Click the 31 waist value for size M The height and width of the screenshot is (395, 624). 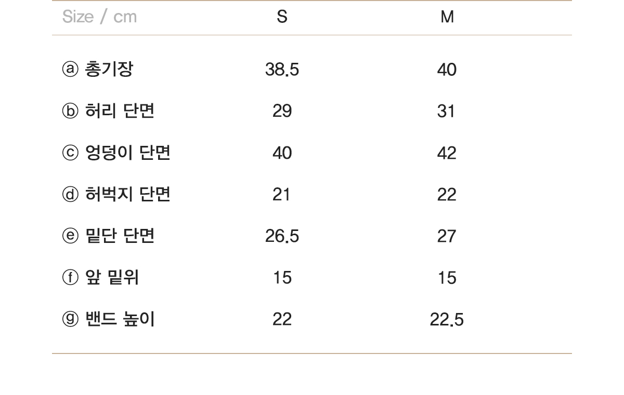coord(446,111)
